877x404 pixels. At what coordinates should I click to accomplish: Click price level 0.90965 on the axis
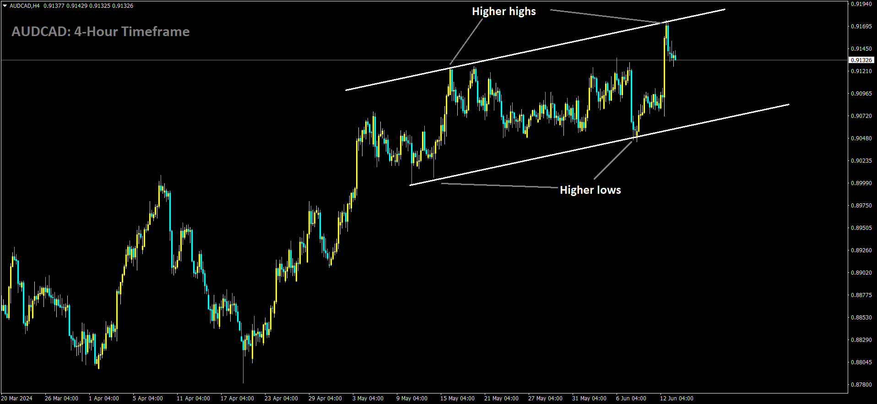[861, 93]
